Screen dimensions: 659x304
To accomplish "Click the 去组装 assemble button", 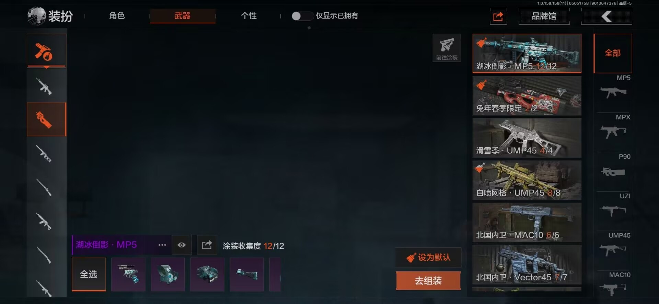I will tap(428, 281).
